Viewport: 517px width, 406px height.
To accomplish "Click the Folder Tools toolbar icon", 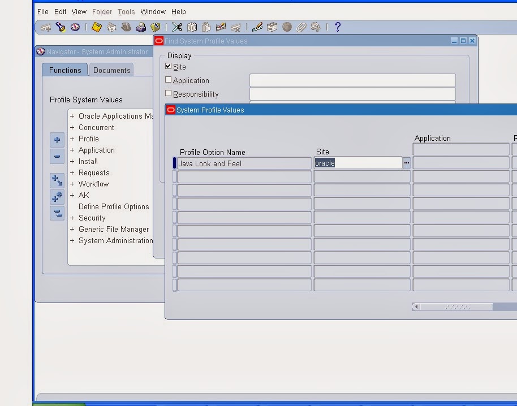I will 316,27.
